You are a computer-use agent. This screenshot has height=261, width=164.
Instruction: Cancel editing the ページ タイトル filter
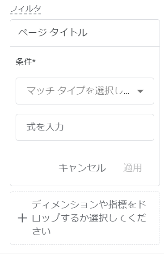click(x=82, y=168)
